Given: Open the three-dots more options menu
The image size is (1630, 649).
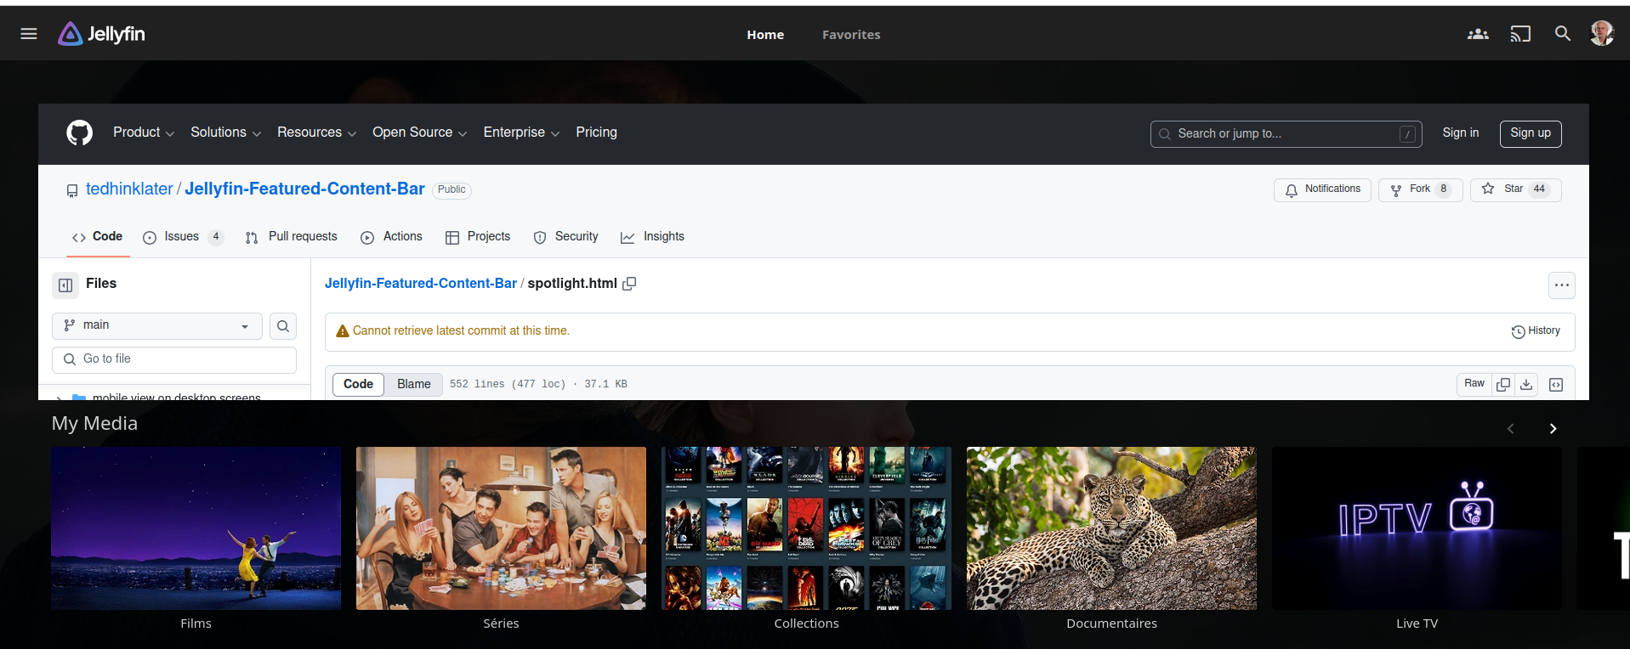Looking at the screenshot, I should click(1561, 285).
